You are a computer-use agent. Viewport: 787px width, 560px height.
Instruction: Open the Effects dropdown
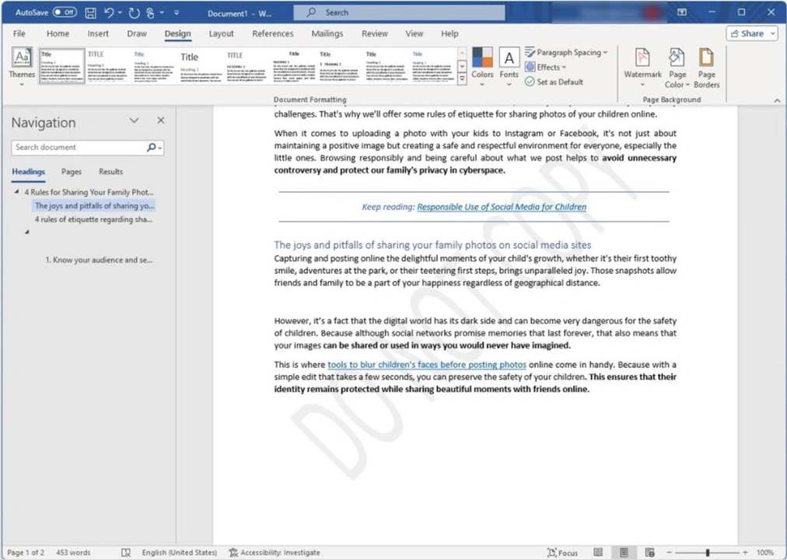[546, 67]
